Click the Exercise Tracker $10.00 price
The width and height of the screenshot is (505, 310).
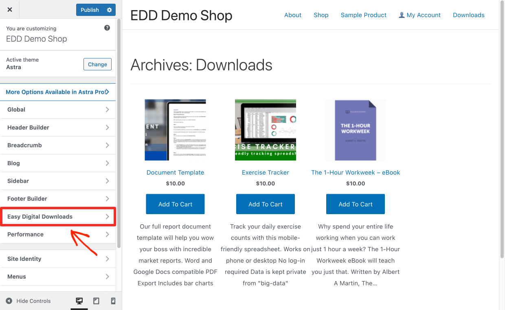tap(266, 184)
